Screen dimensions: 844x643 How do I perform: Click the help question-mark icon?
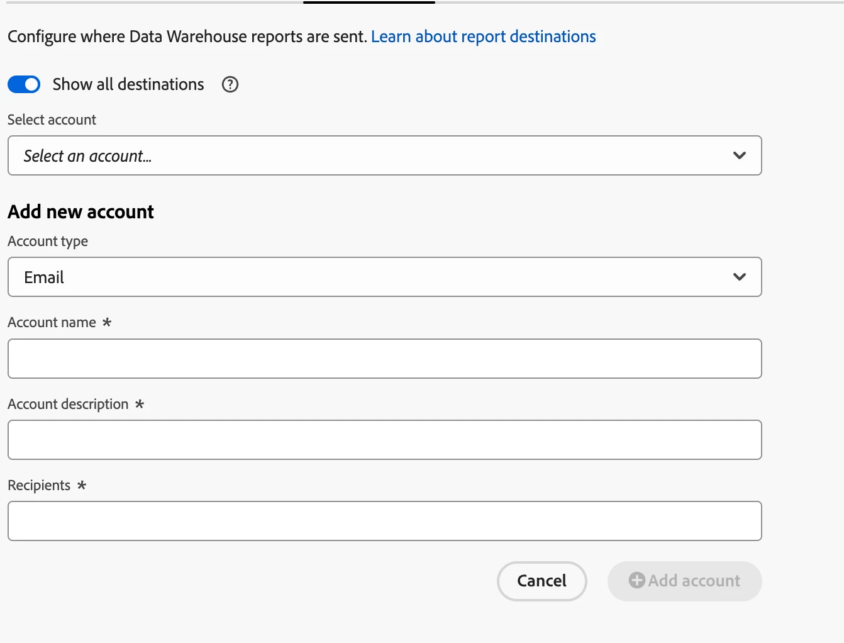coord(230,84)
